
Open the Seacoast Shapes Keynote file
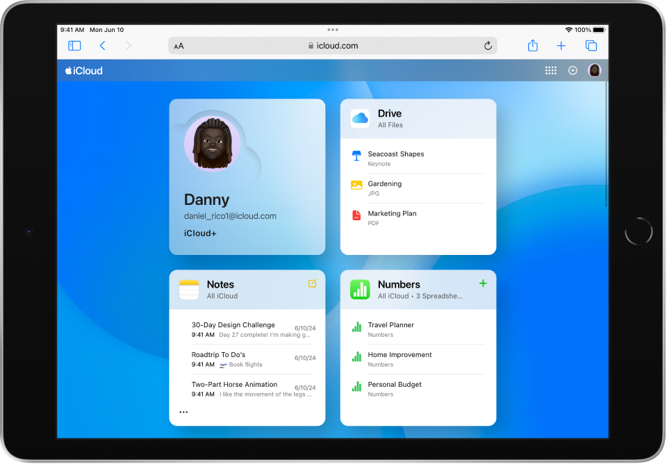pos(418,158)
